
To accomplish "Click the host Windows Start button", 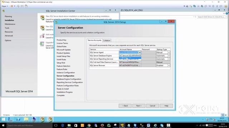I will pos(3,125).
